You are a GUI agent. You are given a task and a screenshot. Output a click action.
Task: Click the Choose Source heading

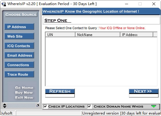pos(21,15)
